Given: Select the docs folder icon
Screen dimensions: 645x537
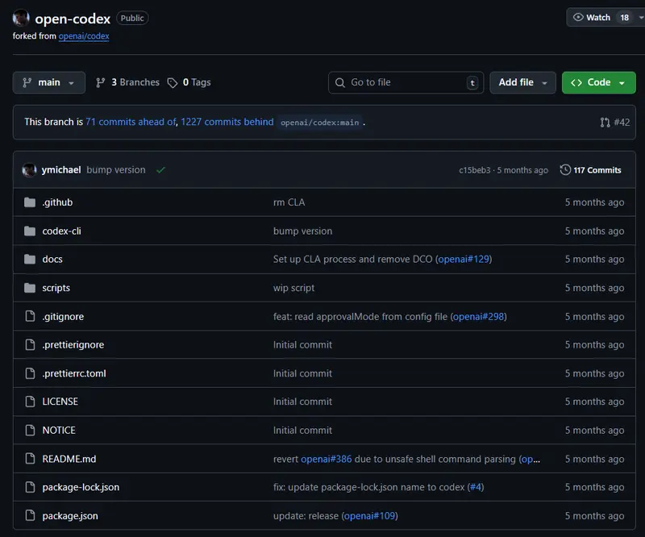Looking at the screenshot, I should 29,259.
